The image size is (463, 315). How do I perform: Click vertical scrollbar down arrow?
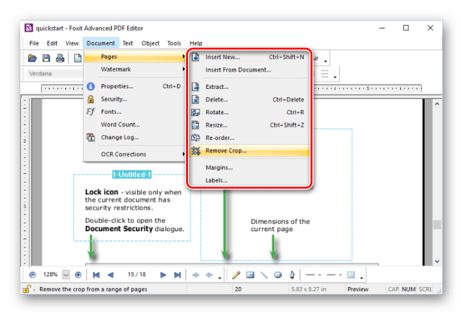click(437, 261)
